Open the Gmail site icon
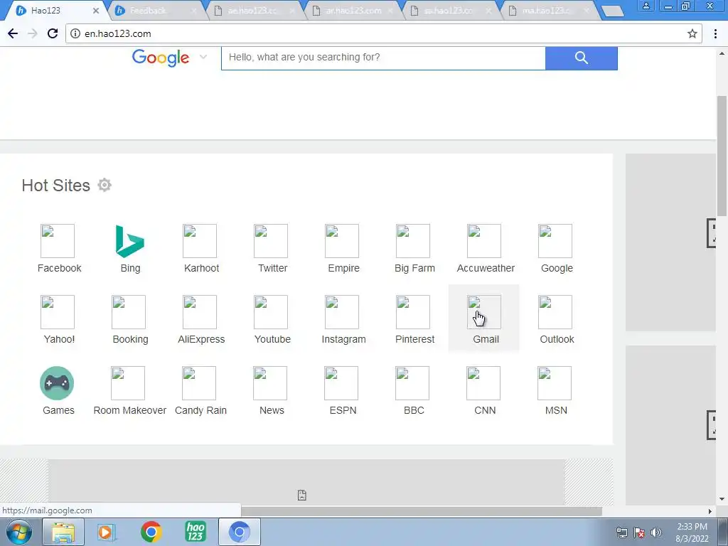This screenshot has width=728, height=546. tap(483, 312)
